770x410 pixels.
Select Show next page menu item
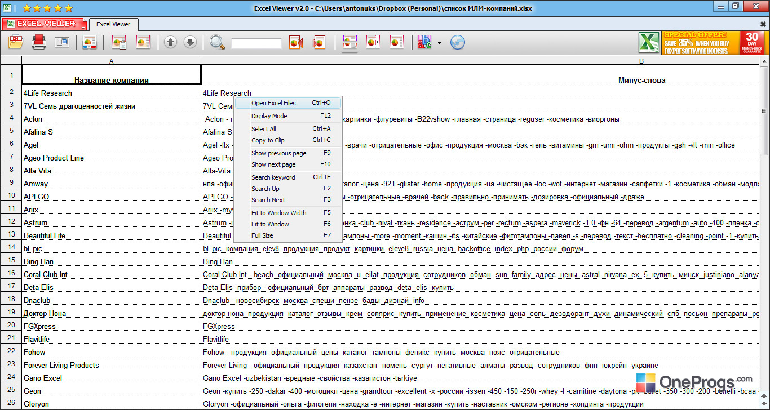[288, 164]
